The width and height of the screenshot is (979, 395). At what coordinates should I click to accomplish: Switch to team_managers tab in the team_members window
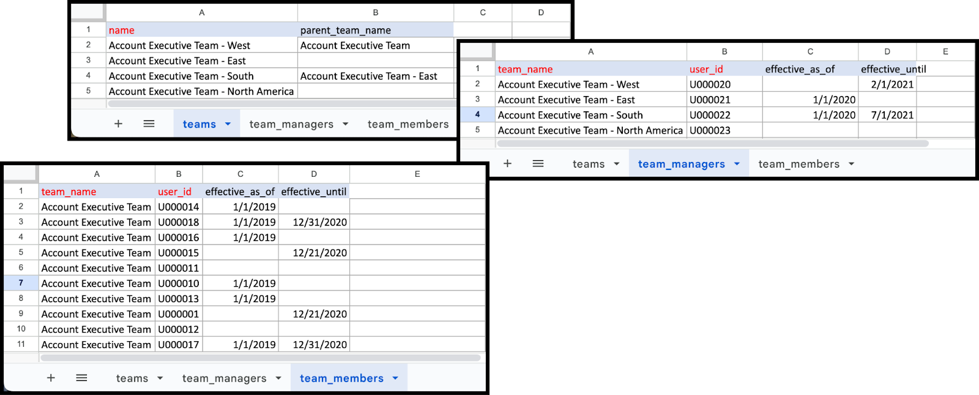(225, 378)
